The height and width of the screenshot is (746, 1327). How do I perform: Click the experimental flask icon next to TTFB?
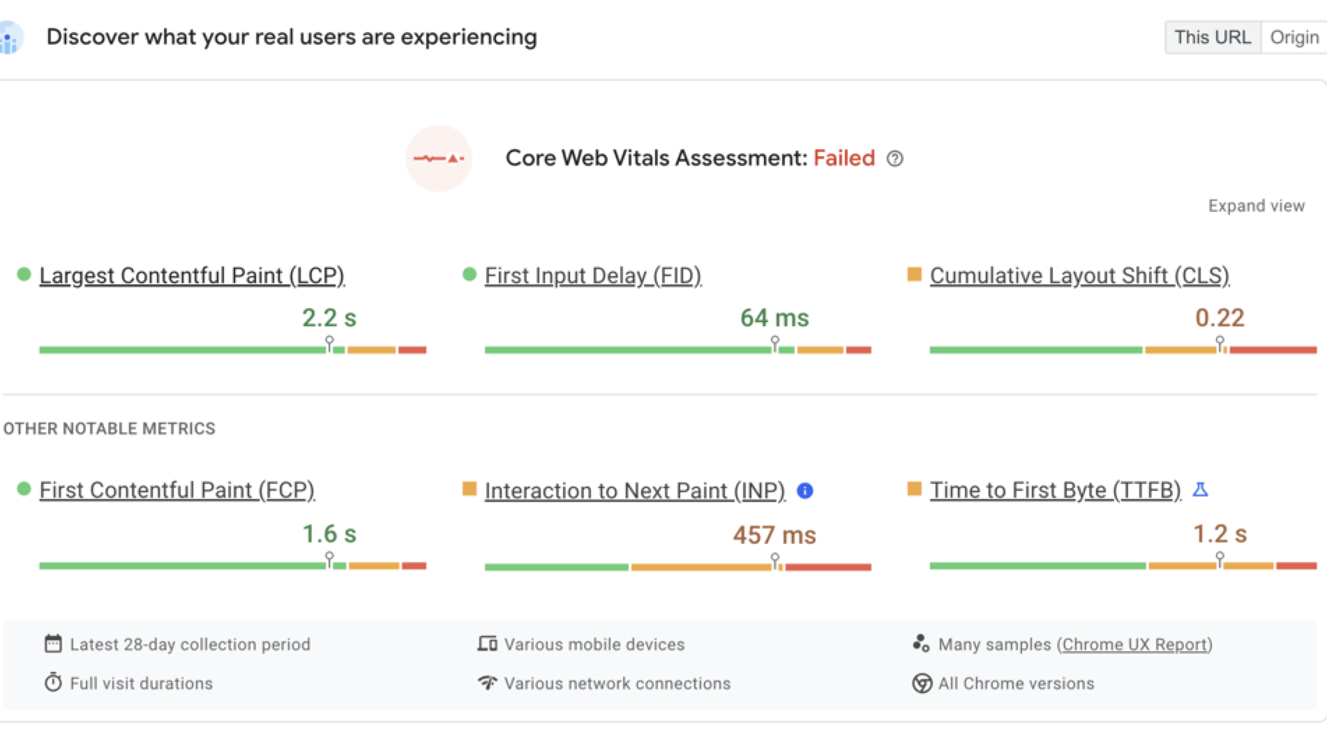(1201, 490)
